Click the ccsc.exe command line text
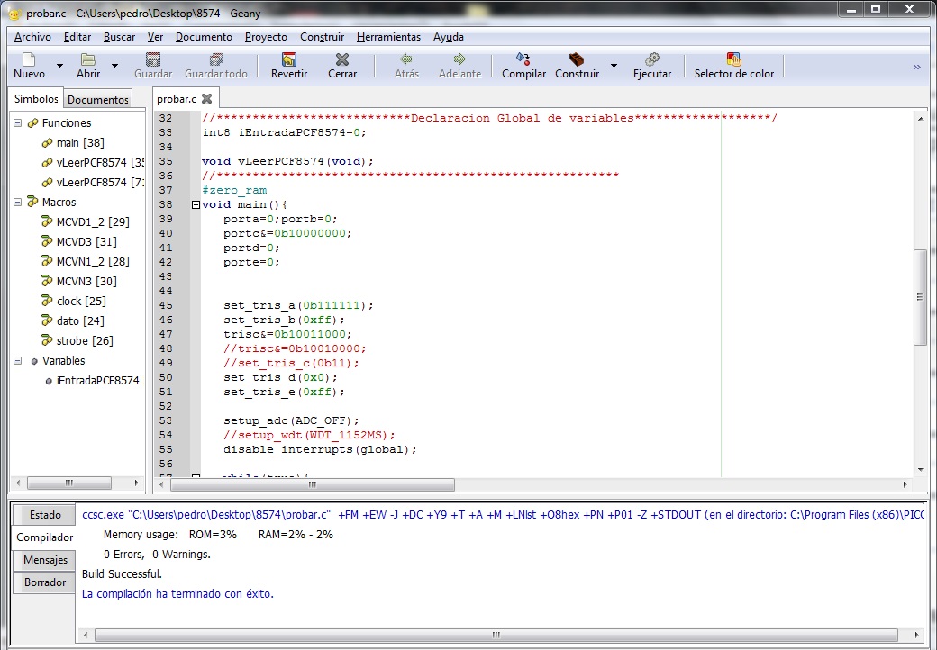The width and height of the screenshot is (937, 650). pyautogui.click(x=503, y=515)
